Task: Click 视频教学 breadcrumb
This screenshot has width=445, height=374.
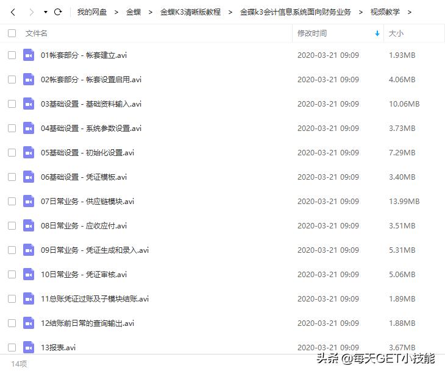Action: coord(385,12)
